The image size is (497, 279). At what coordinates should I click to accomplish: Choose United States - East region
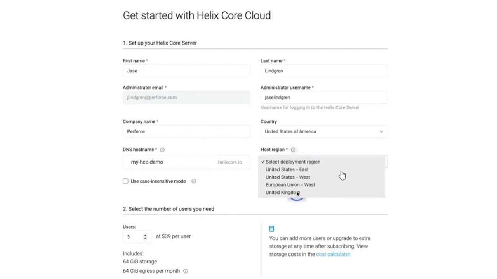click(287, 169)
